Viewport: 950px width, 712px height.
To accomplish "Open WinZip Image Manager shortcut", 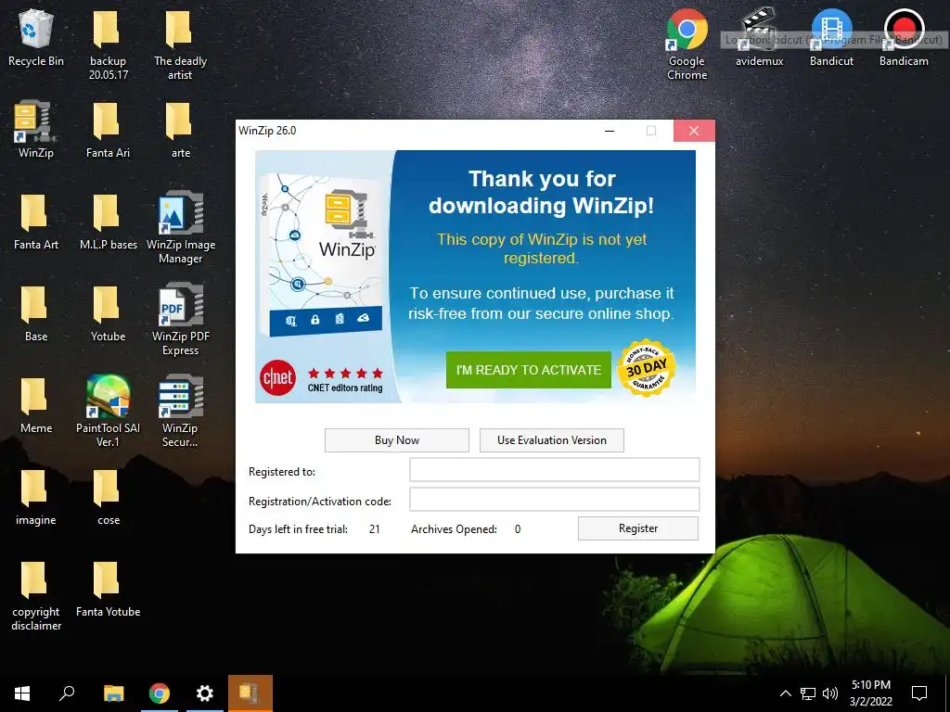I will click(181, 228).
